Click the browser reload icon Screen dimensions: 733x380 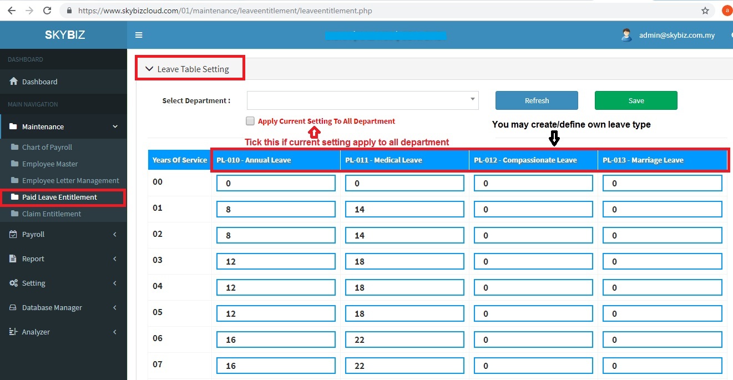coord(47,11)
